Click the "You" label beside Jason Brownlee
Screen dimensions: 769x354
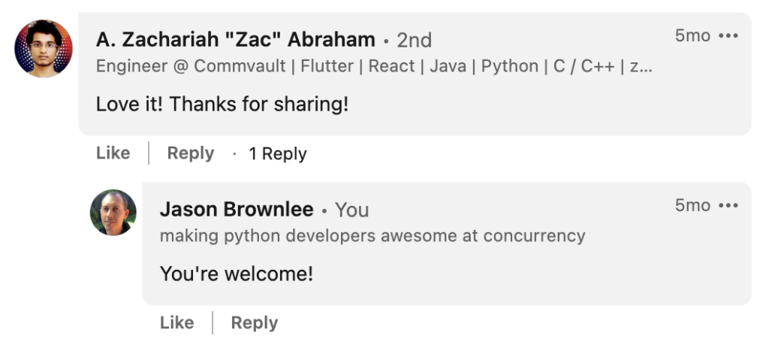tap(351, 210)
